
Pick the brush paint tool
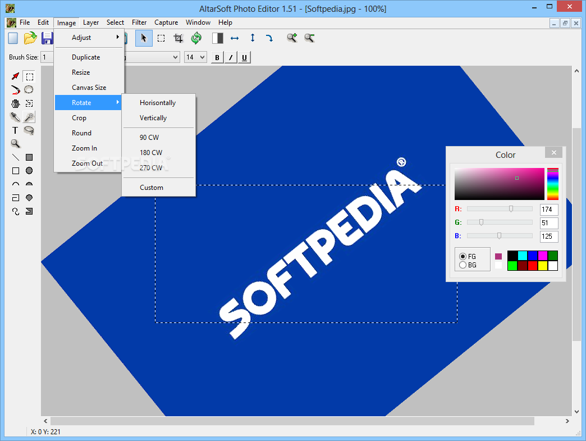(15, 90)
